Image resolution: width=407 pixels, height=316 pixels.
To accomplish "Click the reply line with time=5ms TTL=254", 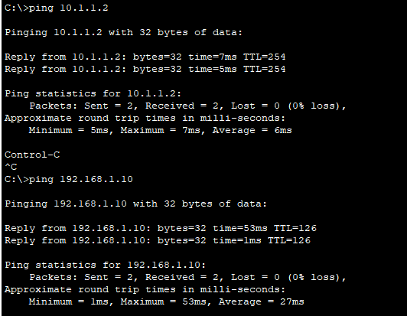I will tap(145, 69).
